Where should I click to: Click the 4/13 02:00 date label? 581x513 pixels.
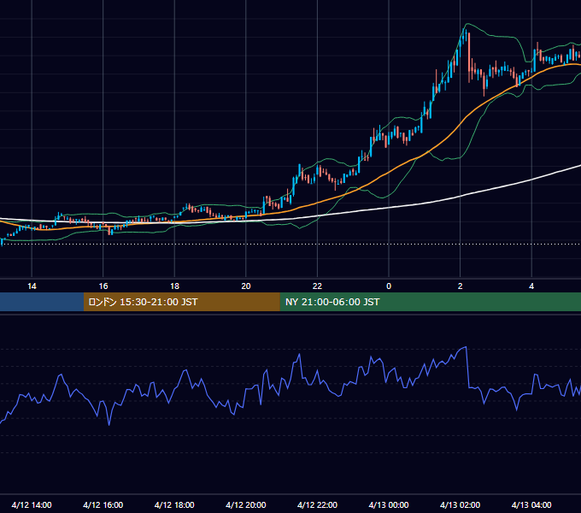pyautogui.click(x=461, y=504)
